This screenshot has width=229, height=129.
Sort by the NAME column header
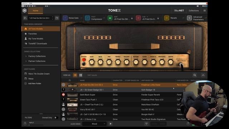pos(82,80)
